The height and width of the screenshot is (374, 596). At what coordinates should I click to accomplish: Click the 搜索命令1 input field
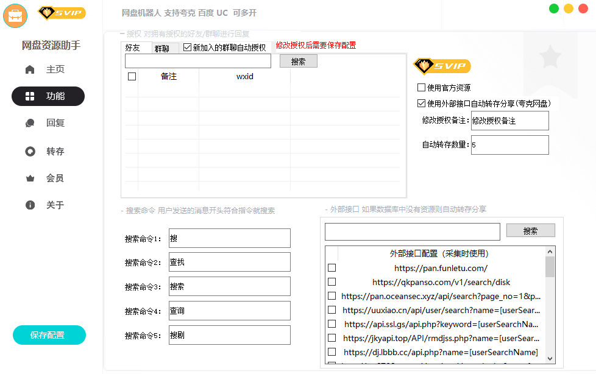tap(229, 238)
